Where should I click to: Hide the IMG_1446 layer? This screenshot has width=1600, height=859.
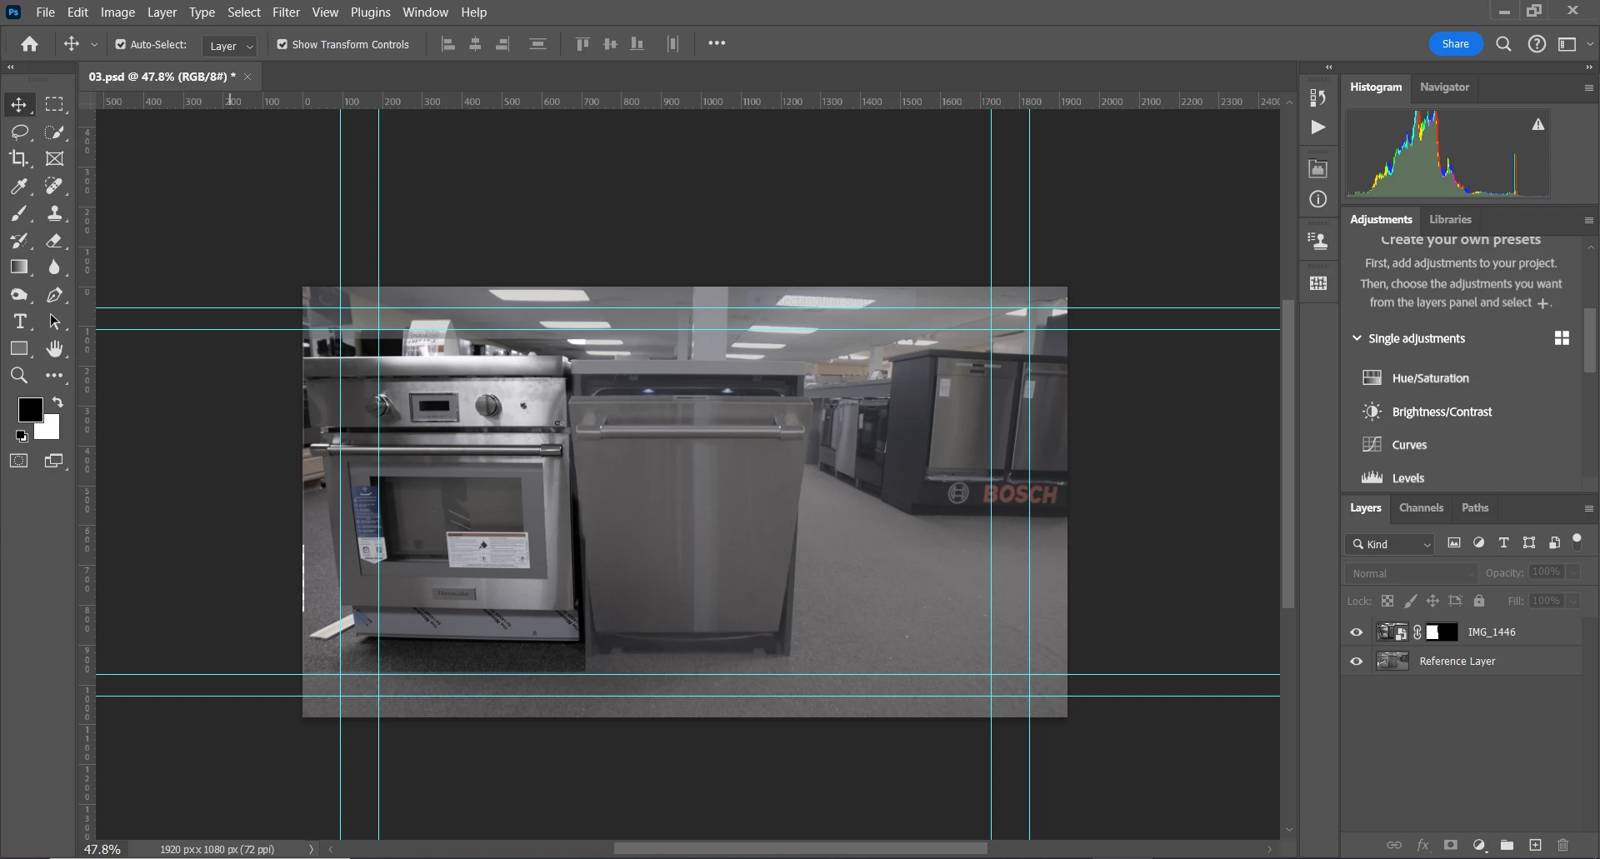(1357, 632)
